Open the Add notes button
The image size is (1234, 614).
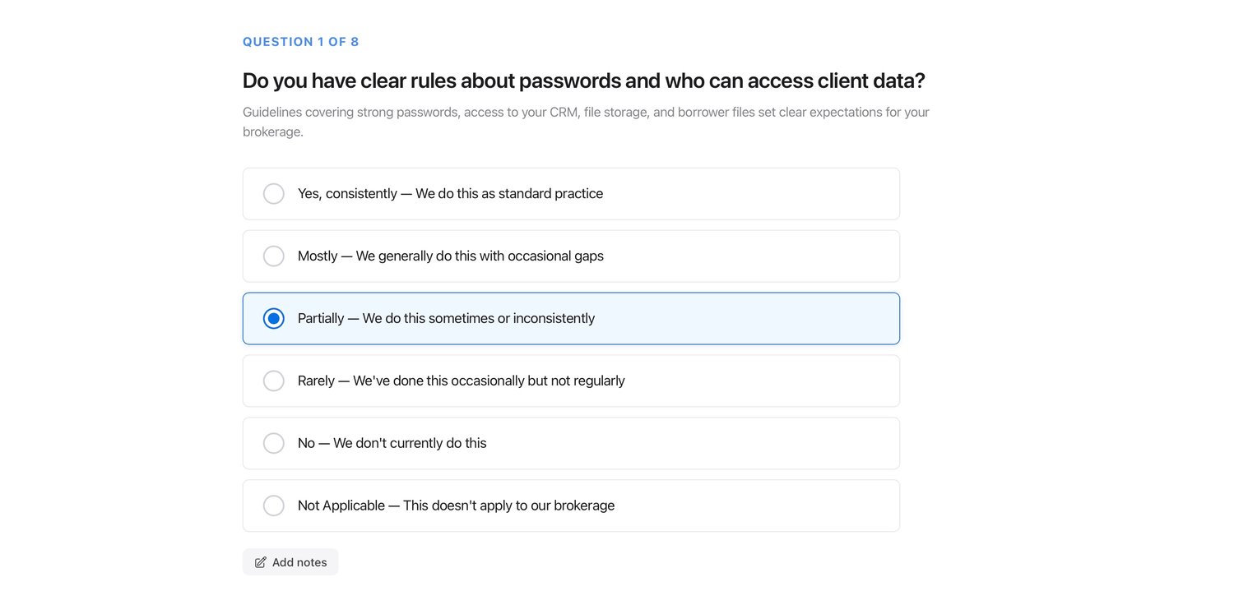coord(290,562)
